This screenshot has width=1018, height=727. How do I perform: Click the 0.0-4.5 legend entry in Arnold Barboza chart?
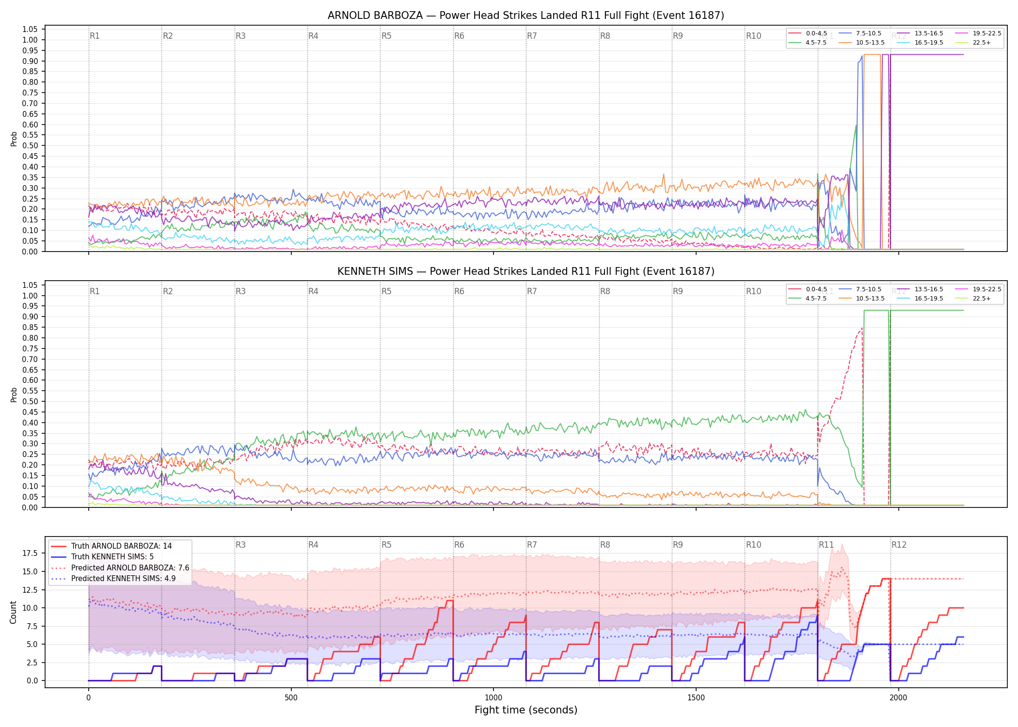click(x=808, y=33)
